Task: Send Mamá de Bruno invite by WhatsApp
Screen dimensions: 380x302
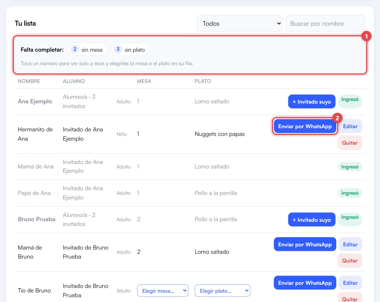Action: [x=305, y=244]
